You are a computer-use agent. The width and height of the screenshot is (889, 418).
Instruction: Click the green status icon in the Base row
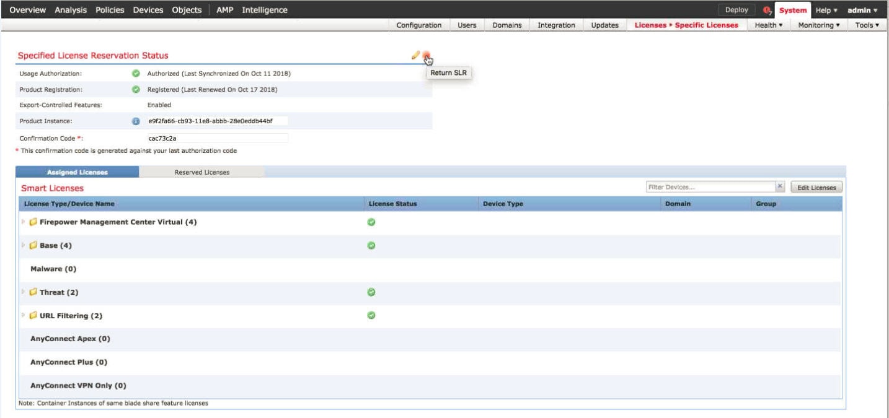(372, 246)
